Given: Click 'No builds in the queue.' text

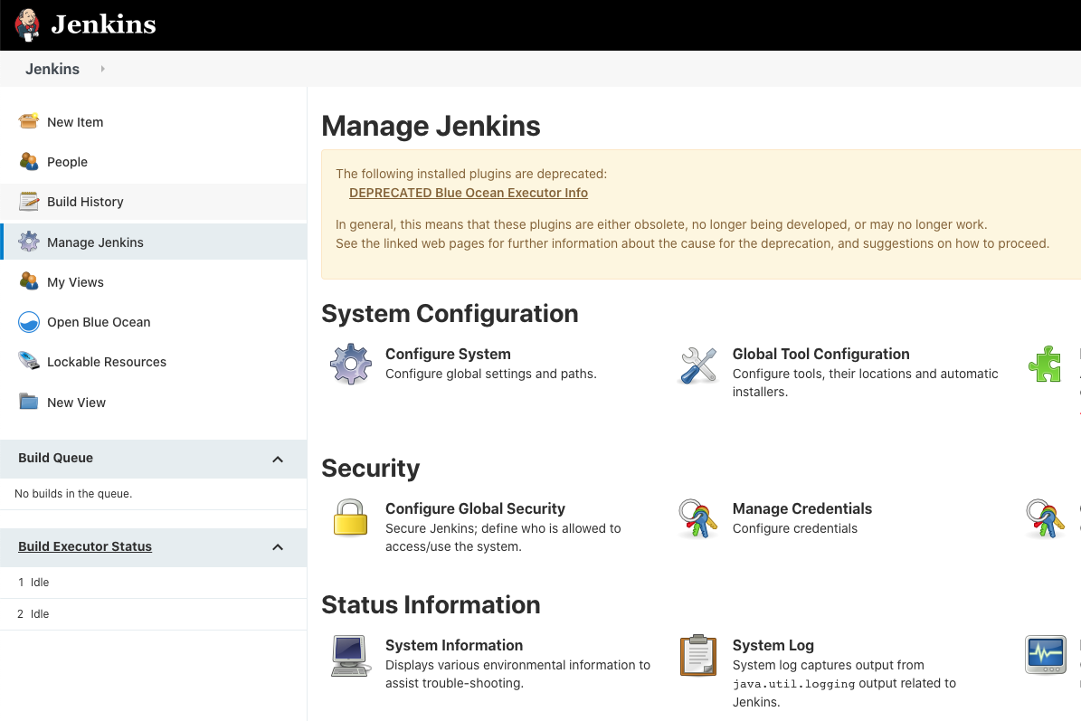Looking at the screenshot, I should [73, 494].
